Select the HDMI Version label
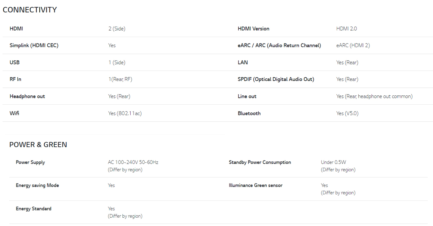Screen dimensions: 433x226 253,29
